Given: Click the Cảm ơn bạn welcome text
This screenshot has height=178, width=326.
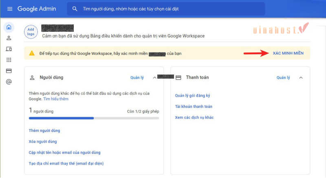Looking at the screenshot, I should pyautogui.click(x=123, y=36).
